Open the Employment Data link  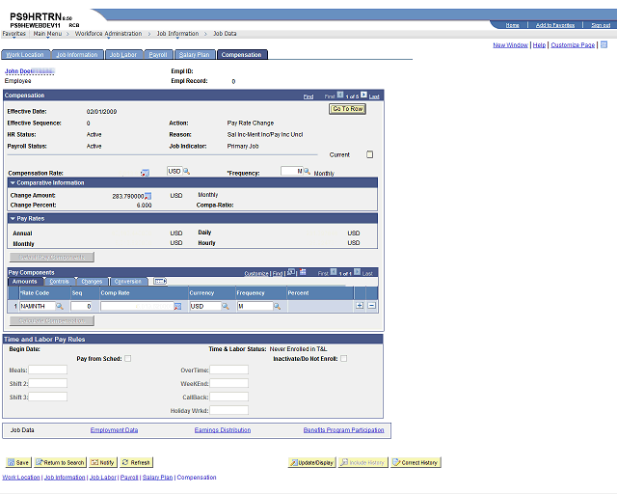click(114, 429)
